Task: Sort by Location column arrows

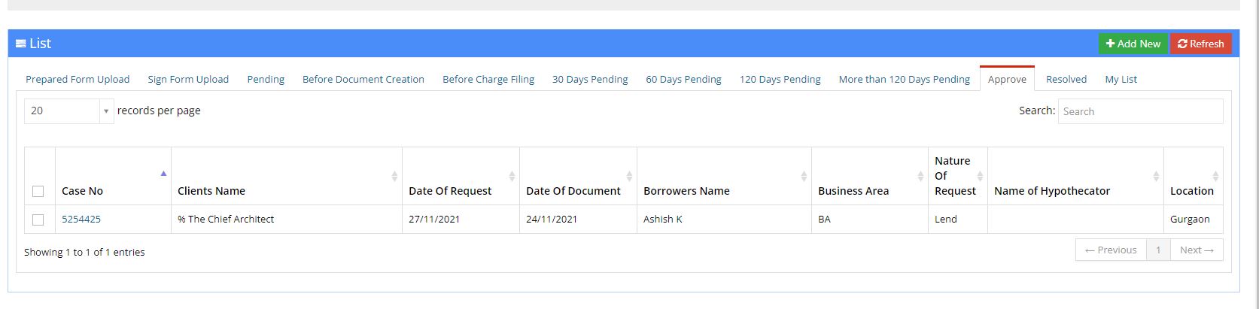Action: click(x=1215, y=176)
